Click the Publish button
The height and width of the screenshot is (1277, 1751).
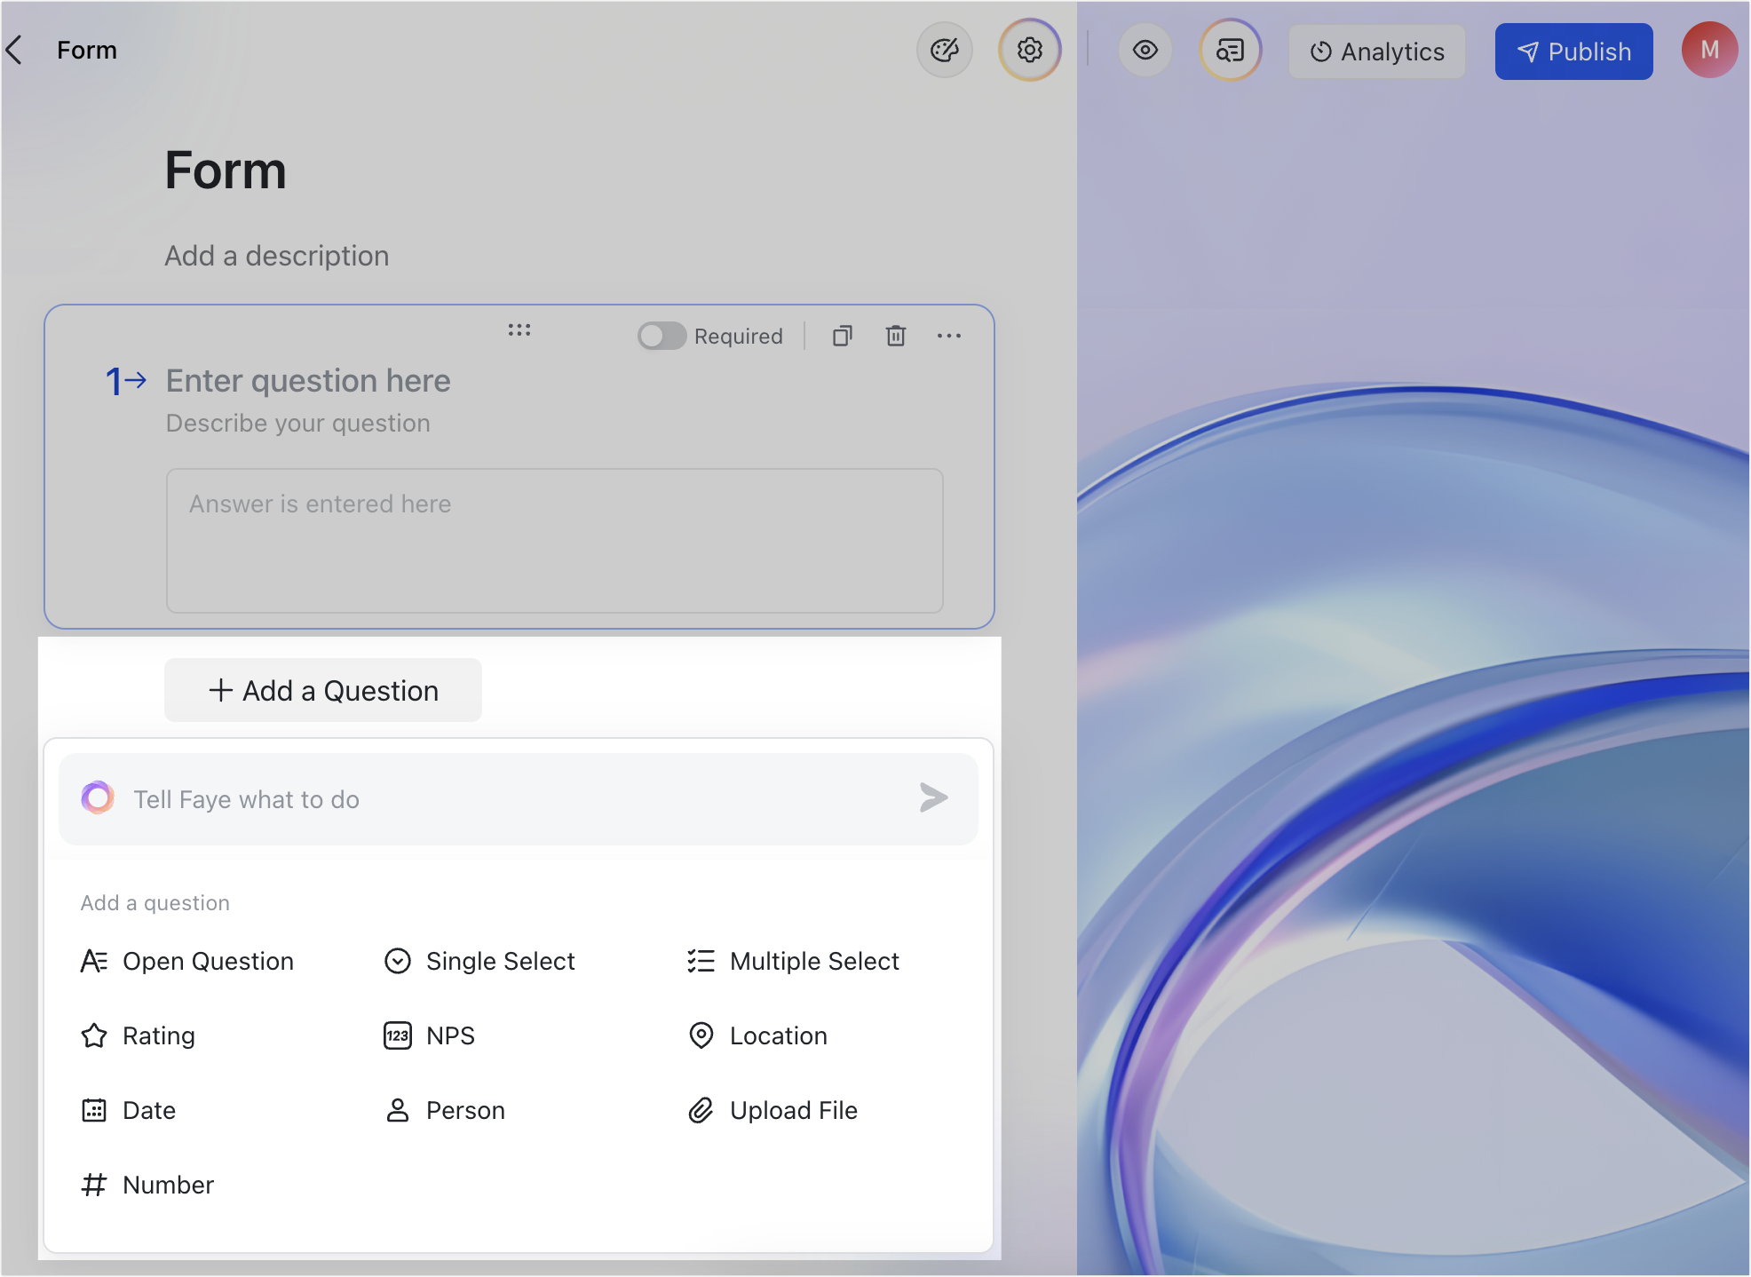1573,52
